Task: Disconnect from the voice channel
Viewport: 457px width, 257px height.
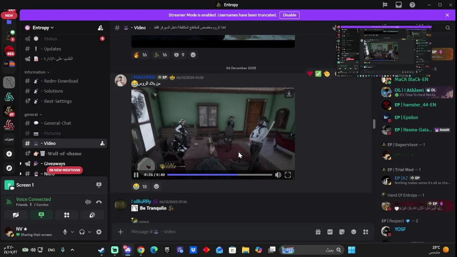Action: [x=99, y=202]
